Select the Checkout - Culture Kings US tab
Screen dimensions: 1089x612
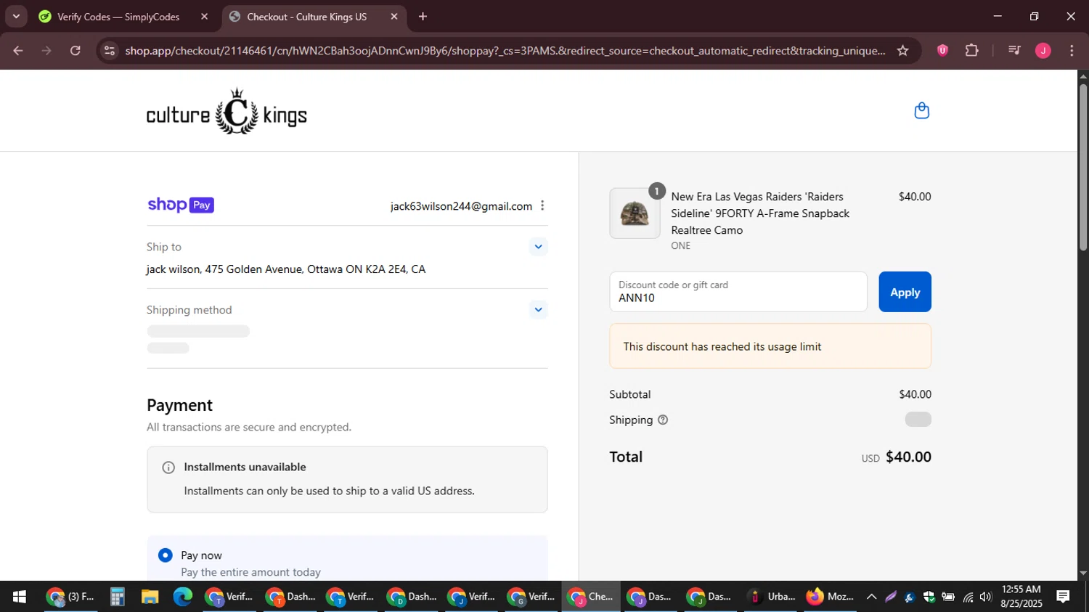pos(306,17)
